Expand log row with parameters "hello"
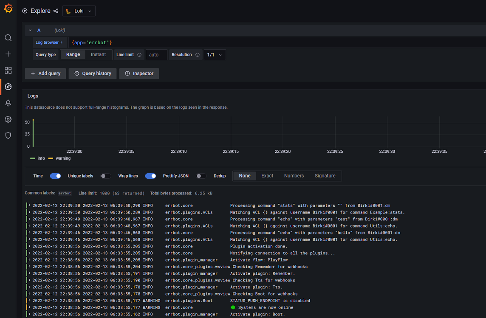Screen dimensions: 486x318 tap(29, 233)
